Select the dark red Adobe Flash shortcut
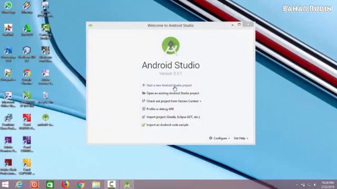The height and width of the screenshot is (189, 337). (x=8, y=167)
